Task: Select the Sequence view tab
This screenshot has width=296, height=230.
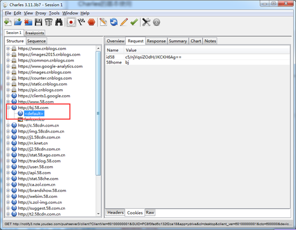Action: [x=36, y=41]
